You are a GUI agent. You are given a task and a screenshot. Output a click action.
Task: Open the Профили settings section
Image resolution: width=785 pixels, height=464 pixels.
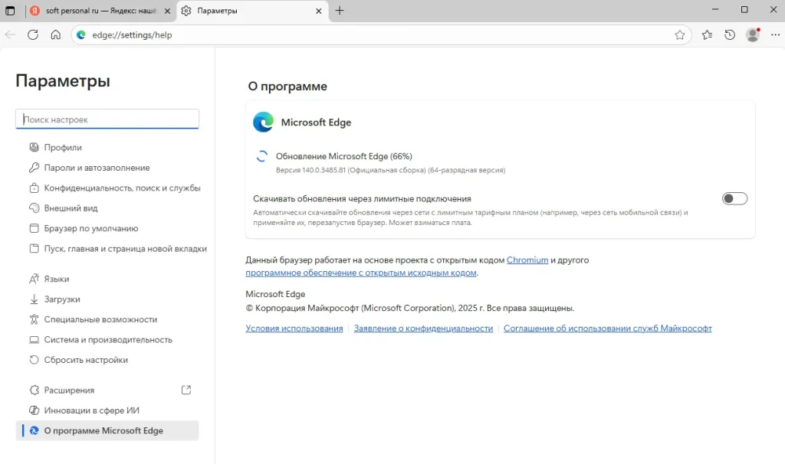(x=63, y=147)
